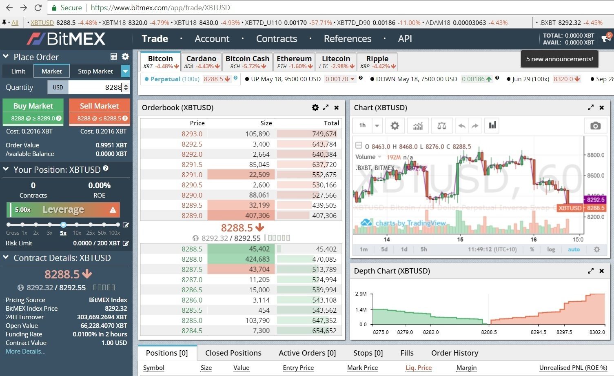Open chart indicators icon
Screen dimensions: 614x376
click(x=418, y=126)
